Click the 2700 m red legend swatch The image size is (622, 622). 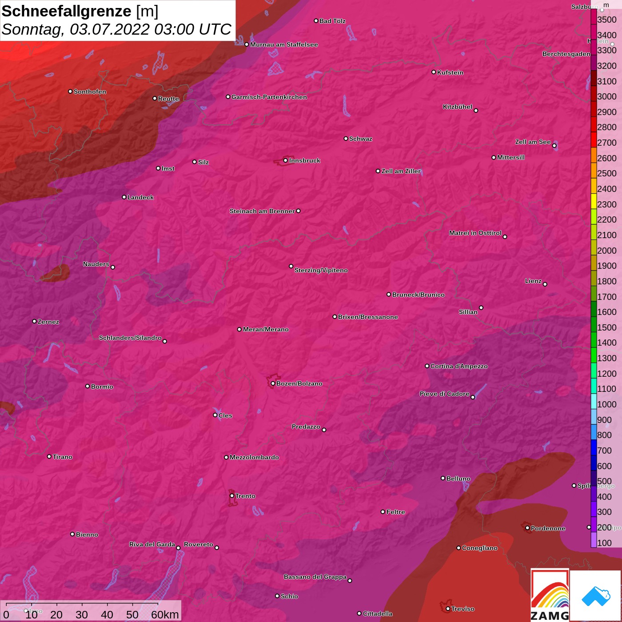point(594,140)
